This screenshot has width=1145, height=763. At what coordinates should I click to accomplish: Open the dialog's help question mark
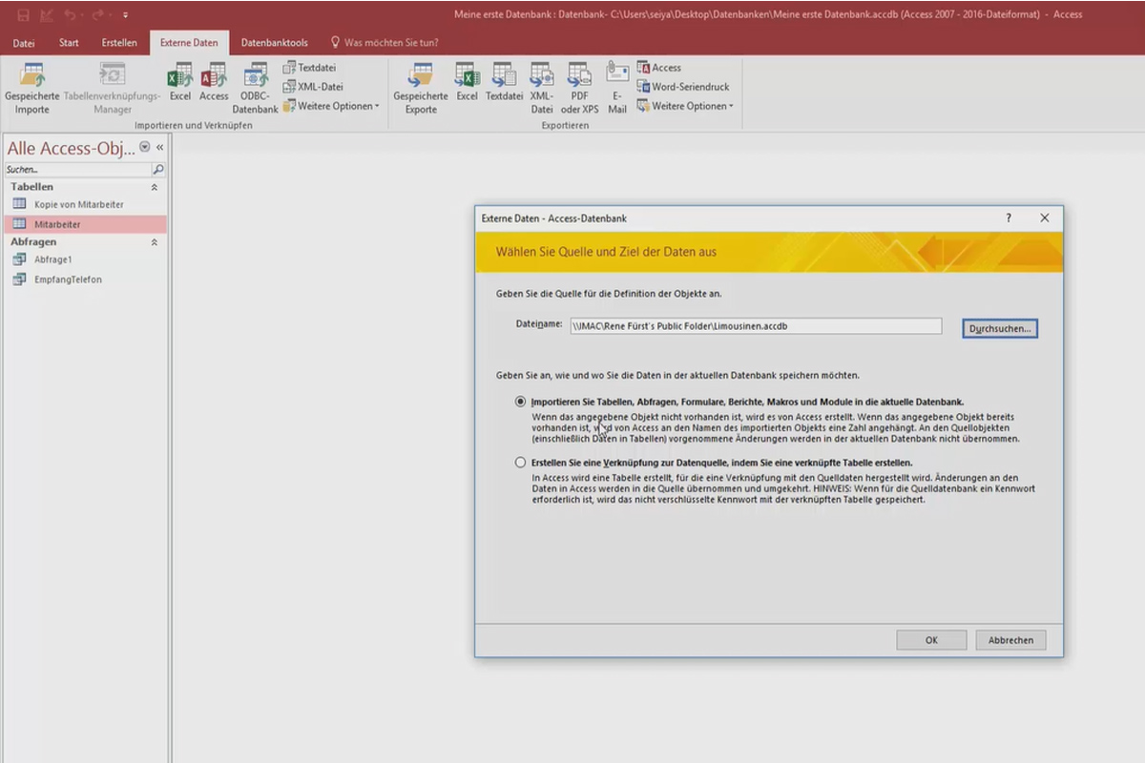(x=1009, y=218)
